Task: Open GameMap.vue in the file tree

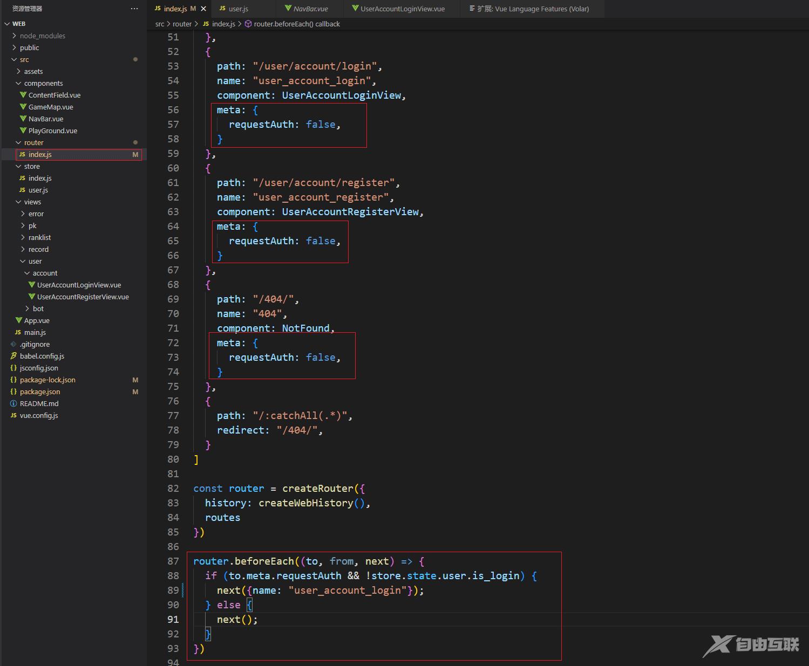Action: tap(50, 107)
